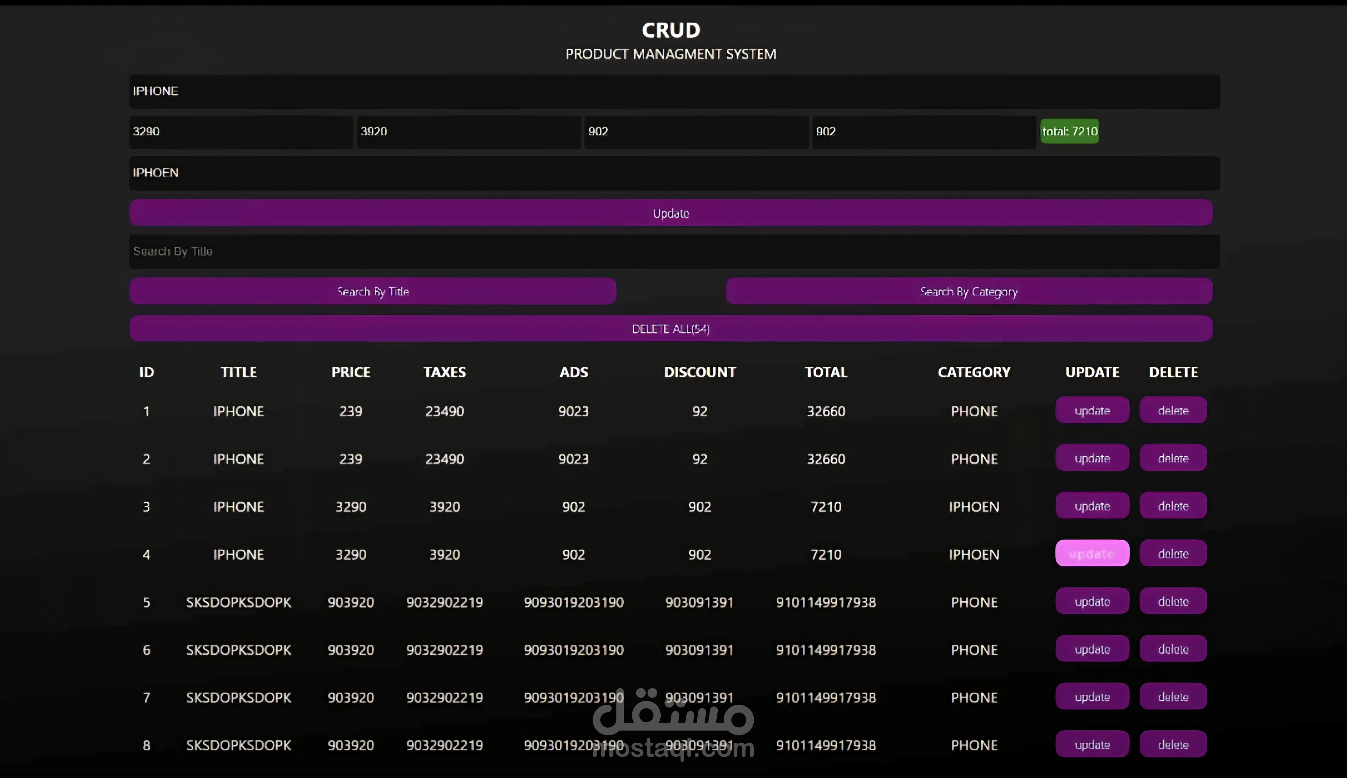Focus the title input containing IPHONE
This screenshot has width=1347, height=778.
click(674, 91)
